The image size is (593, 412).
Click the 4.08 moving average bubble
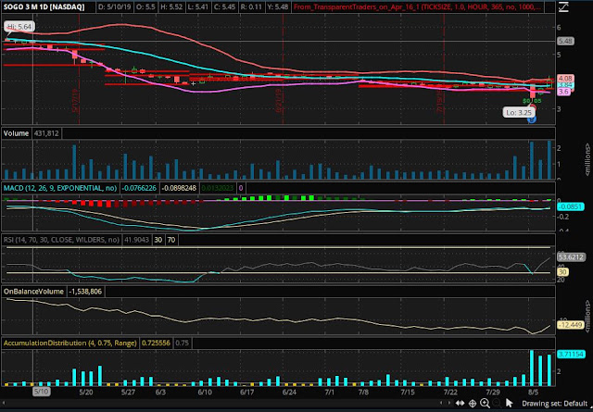[x=566, y=79]
